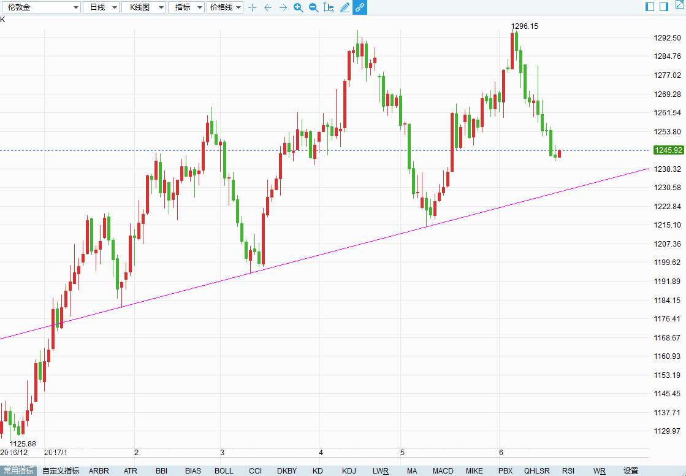Toggle the right panel layout icon
This screenshot has height=476, width=686.
[x=664, y=7]
